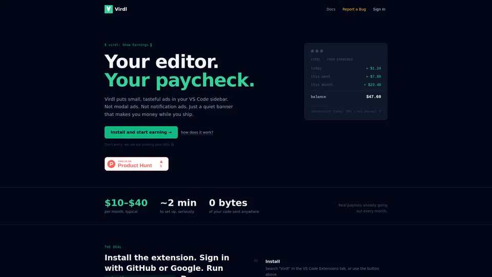Open the Docs page
The height and width of the screenshot is (277, 492).
tap(331, 9)
